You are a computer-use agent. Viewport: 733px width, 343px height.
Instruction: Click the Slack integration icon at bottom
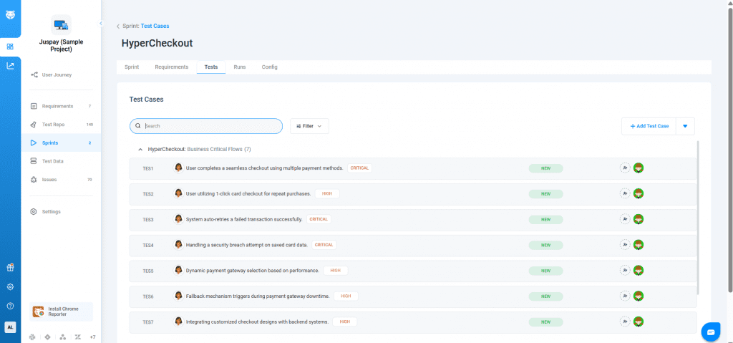click(x=32, y=337)
